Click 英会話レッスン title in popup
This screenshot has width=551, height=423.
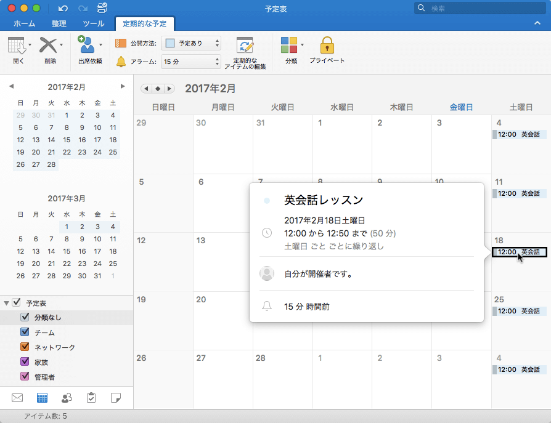pos(324,200)
